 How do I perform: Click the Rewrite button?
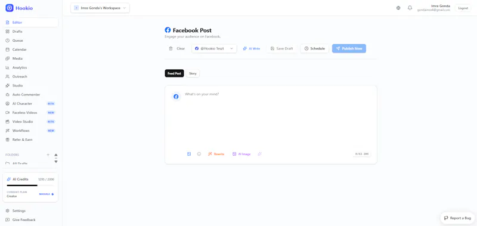pos(216,154)
